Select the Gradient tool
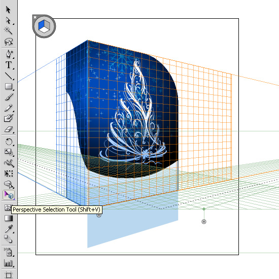The image size is (279, 279). (x=9, y=218)
